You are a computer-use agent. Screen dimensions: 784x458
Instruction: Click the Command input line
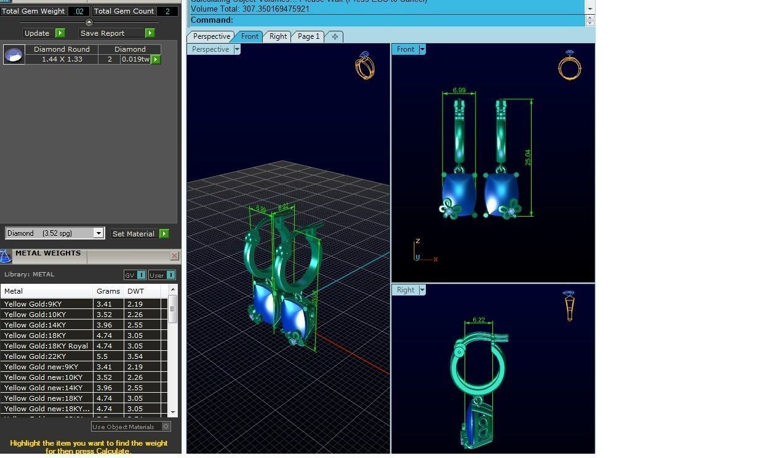[x=388, y=20]
